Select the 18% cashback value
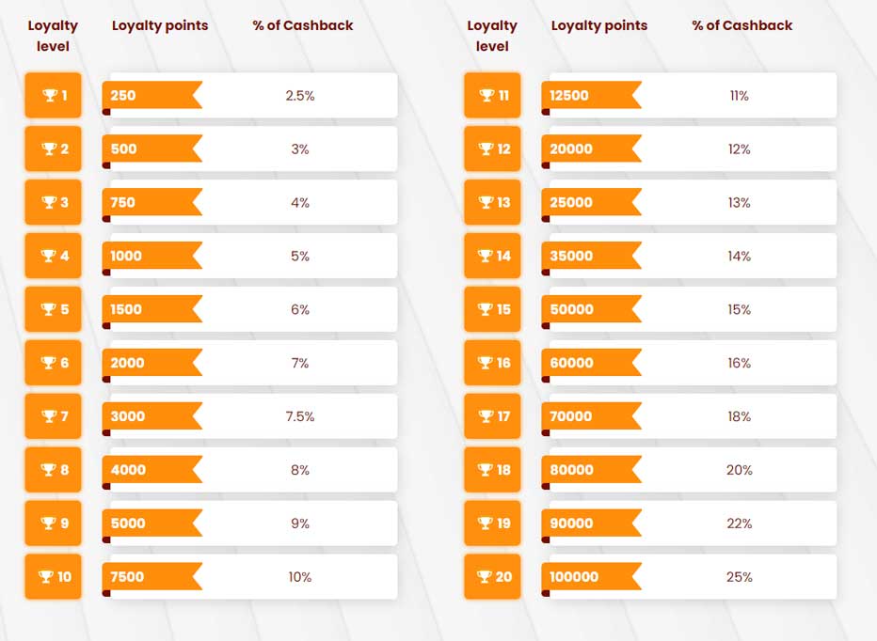This screenshot has width=877, height=641. (739, 416)
